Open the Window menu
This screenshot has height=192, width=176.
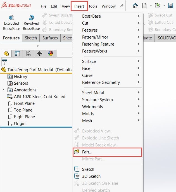pyautogui.click(x=109, y=6)
